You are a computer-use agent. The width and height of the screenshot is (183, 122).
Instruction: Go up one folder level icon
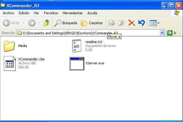point(47,23)
